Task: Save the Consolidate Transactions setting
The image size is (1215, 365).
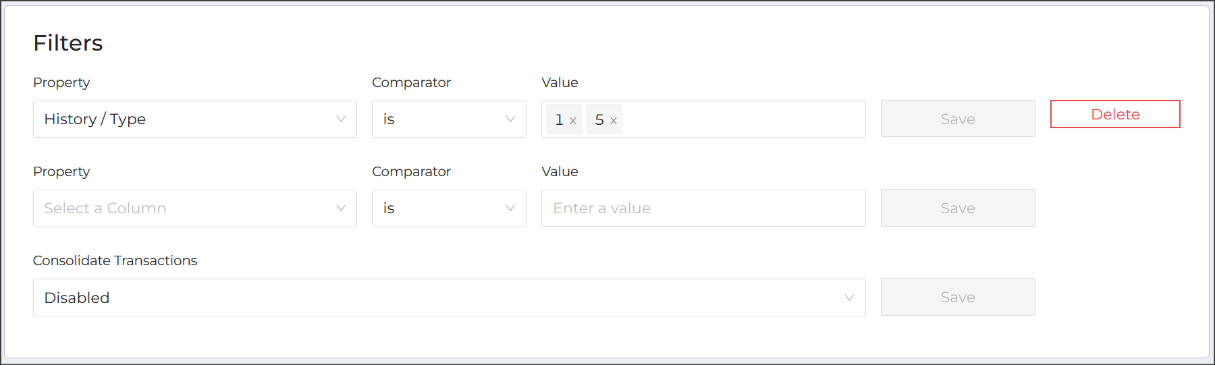Action: (958, 297)
